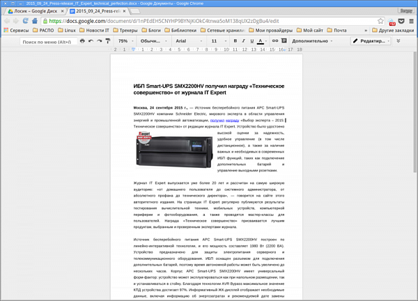Toggle italic formatting
This screenshot has height=301, width=418.
(243, 41)
